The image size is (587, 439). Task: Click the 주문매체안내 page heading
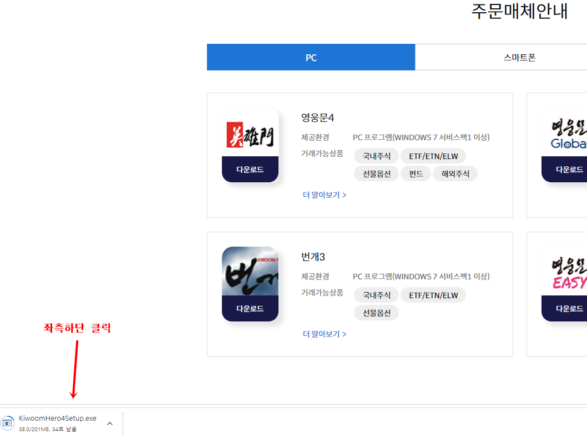coord(519,11)
